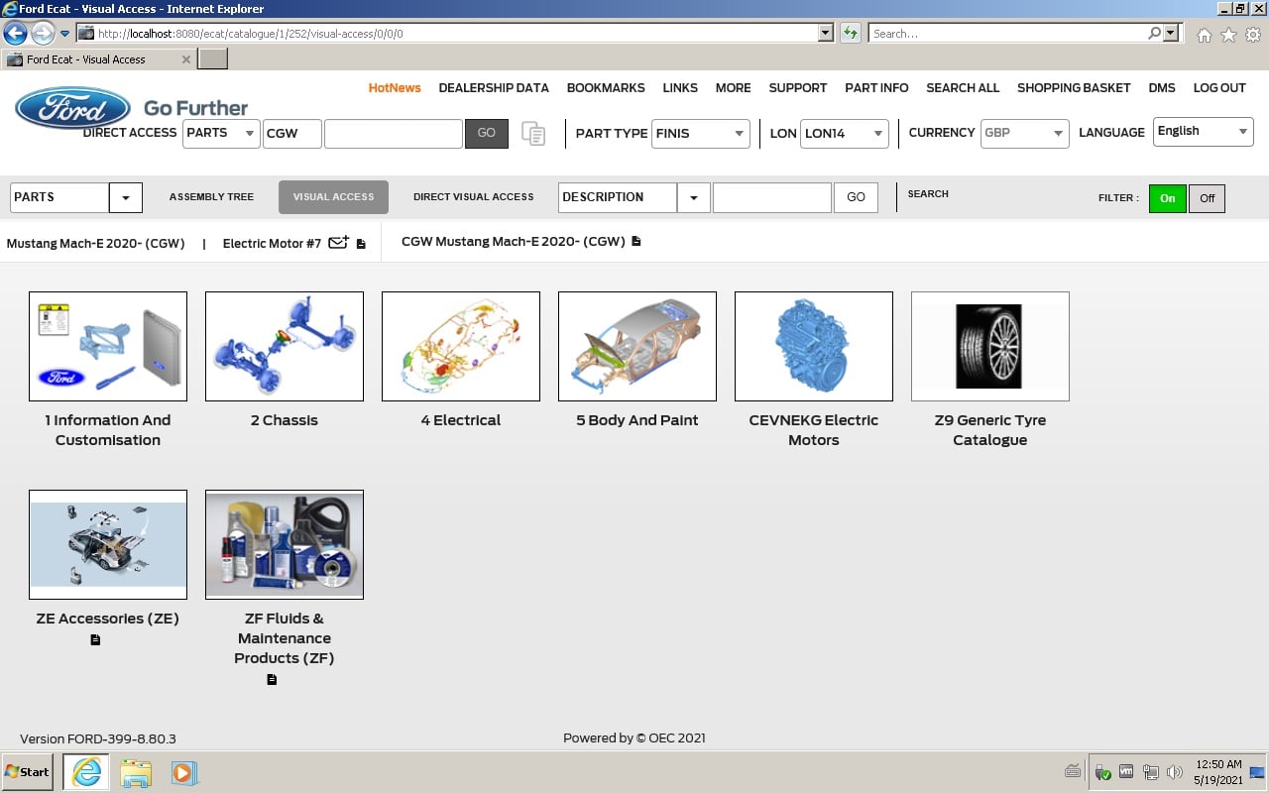Open the PART TYPE FINIS dropdown

point(701,134)
